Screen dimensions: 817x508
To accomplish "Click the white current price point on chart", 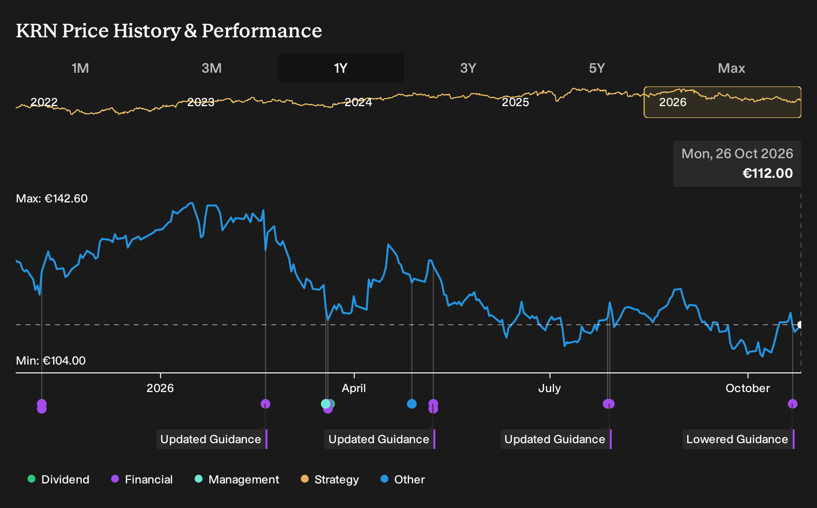I will pyautogui.click(x=800, y=325).
